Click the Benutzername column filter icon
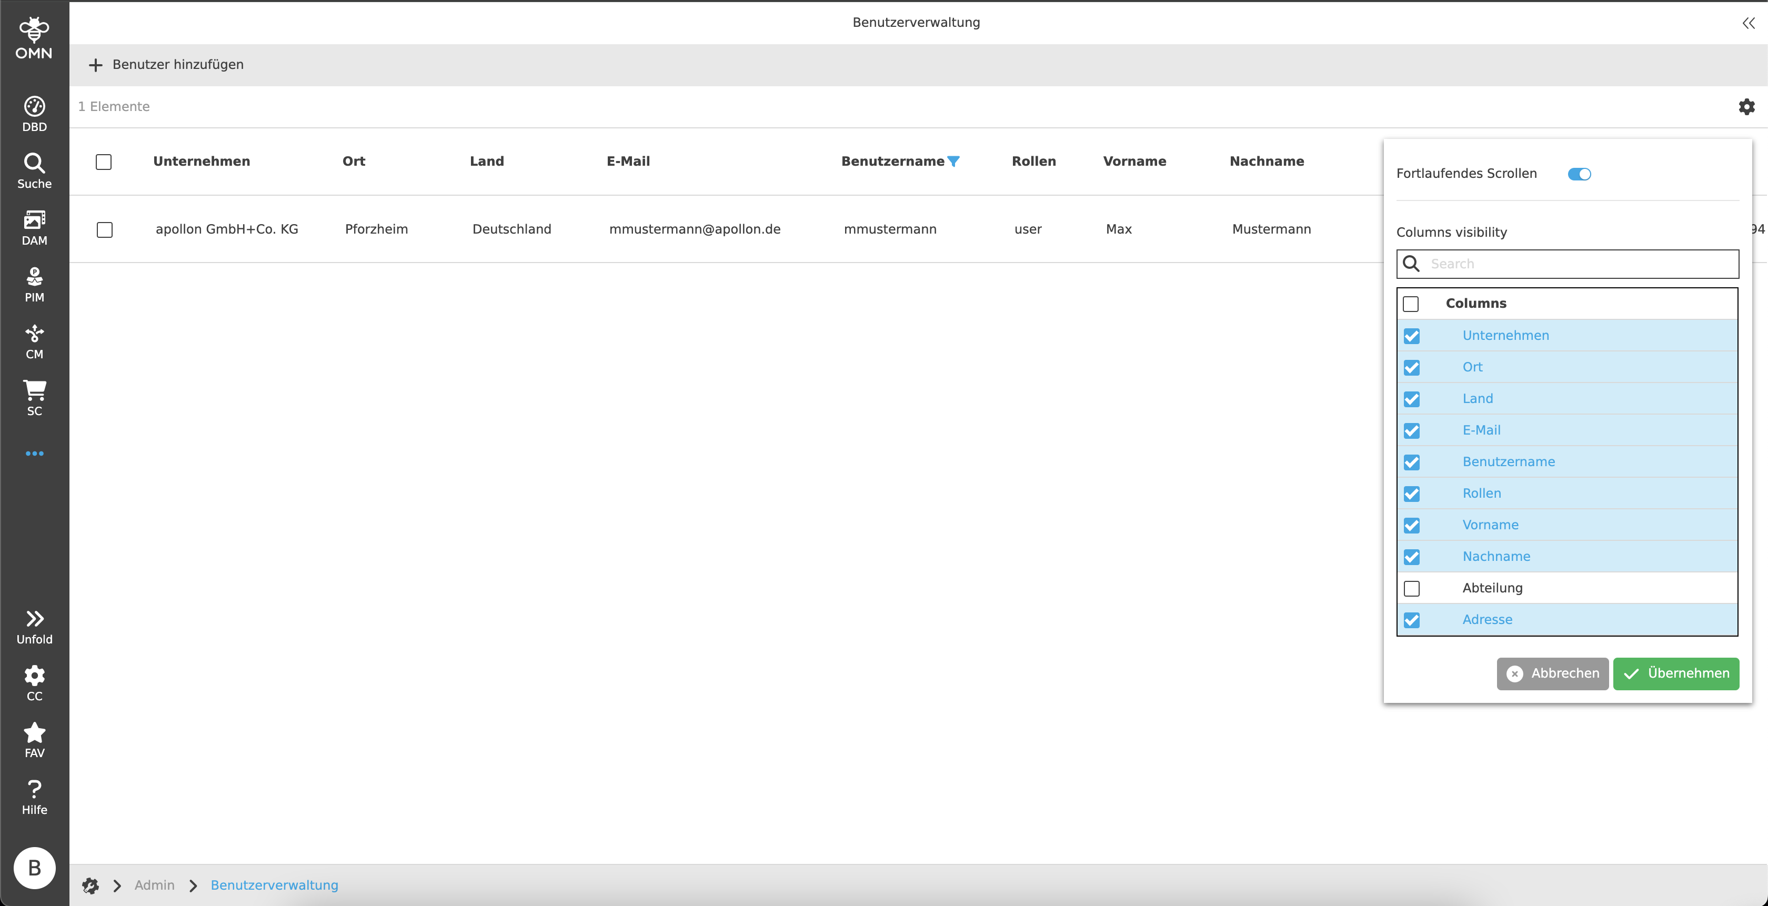Image resolution: width=1768 pixels, height=906 pixels. [953, 162]
